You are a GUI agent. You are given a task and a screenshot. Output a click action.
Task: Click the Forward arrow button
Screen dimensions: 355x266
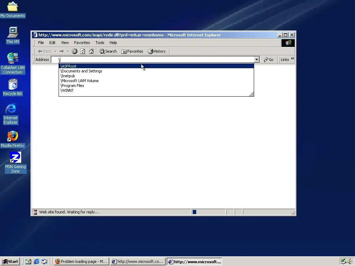coord(62,51)
